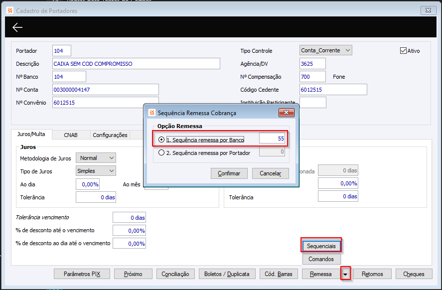Click the Cód. Barras button
The height and width of the screenshot is (290, 442).
coord(279,274)
